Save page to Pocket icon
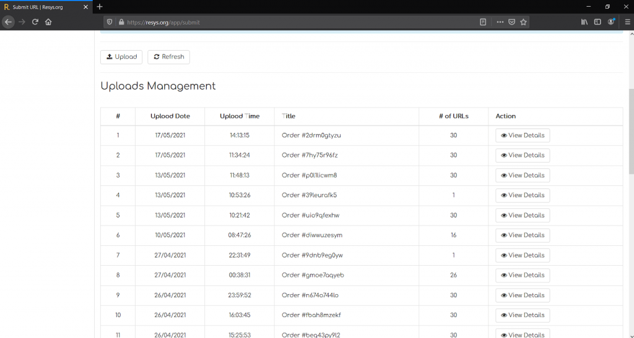Viewport: 634px width, 338px height. pyautogui.click(x=511, y=22)
